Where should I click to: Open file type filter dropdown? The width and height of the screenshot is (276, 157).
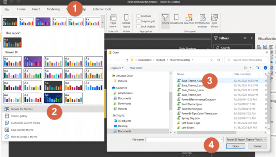(247, 140)
